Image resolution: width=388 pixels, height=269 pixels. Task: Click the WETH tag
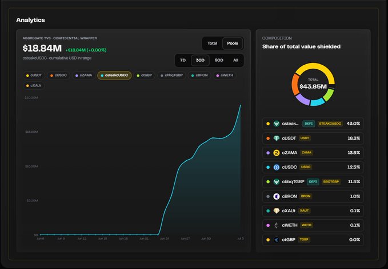(306, 225)
